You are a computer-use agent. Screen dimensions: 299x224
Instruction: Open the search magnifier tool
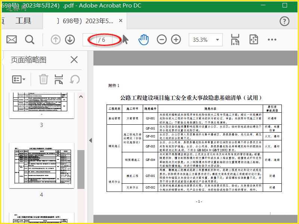pyautogui.click(x=30, y=40)
